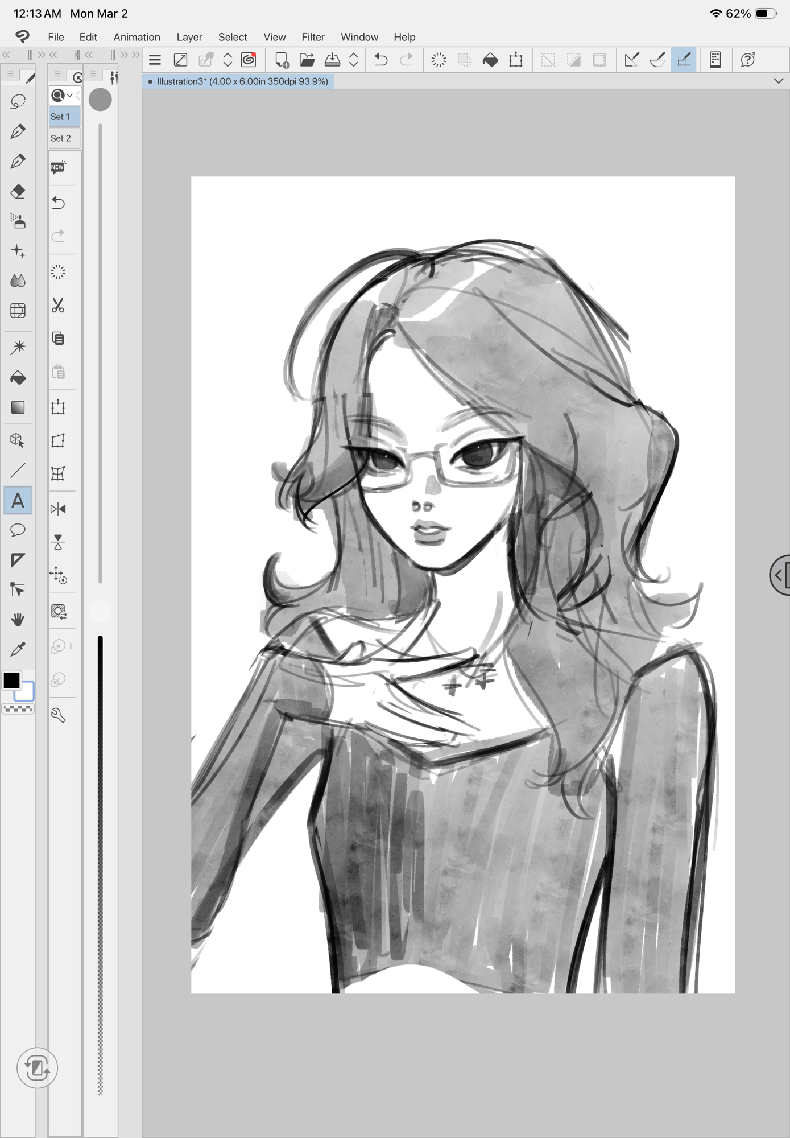Viewport: 790px width, 1138px height.
Task: Select the Eraser tool in the toolbar
Action: coord(18,192)
